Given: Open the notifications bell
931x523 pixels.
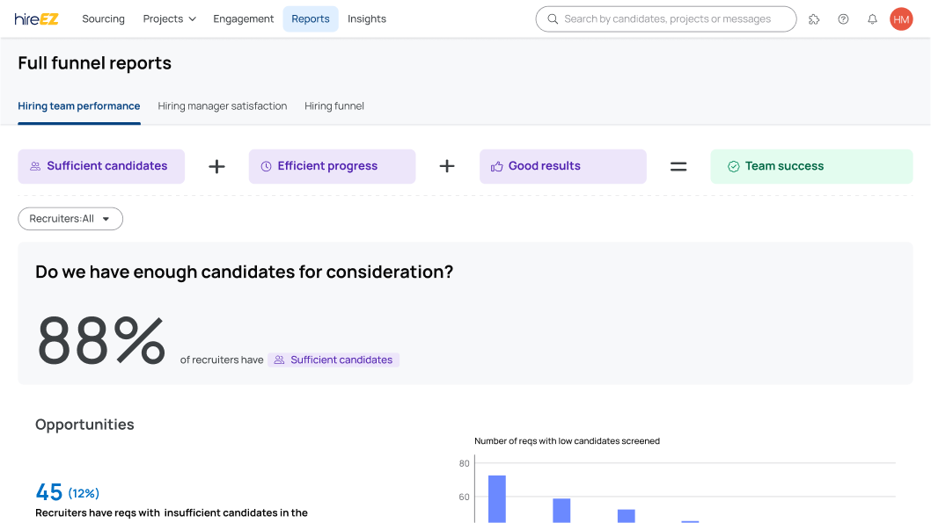Looking at the screenshot, I should click(x=872, y=18).
